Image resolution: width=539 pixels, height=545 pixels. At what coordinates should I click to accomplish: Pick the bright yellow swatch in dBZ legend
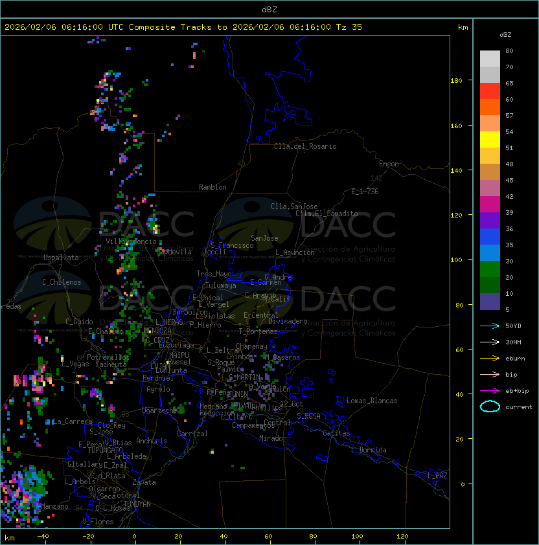(x=490, y=139)
